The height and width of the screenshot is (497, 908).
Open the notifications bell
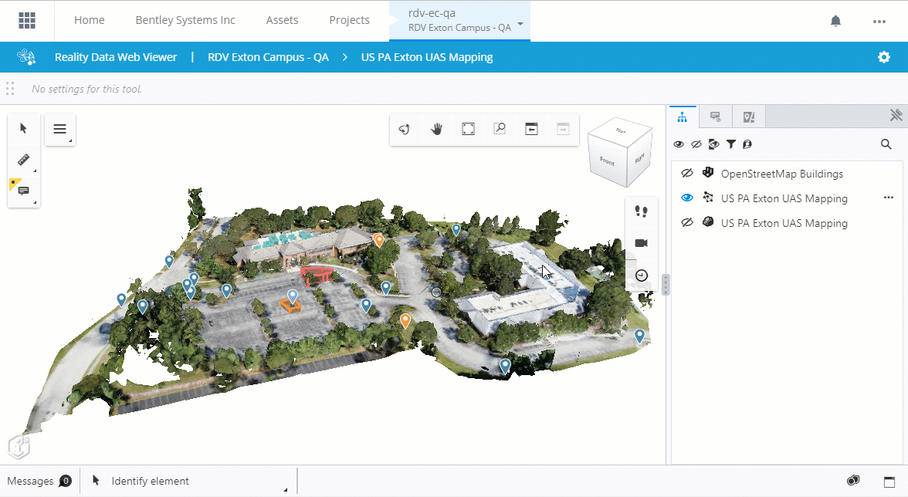pos(835,21)
